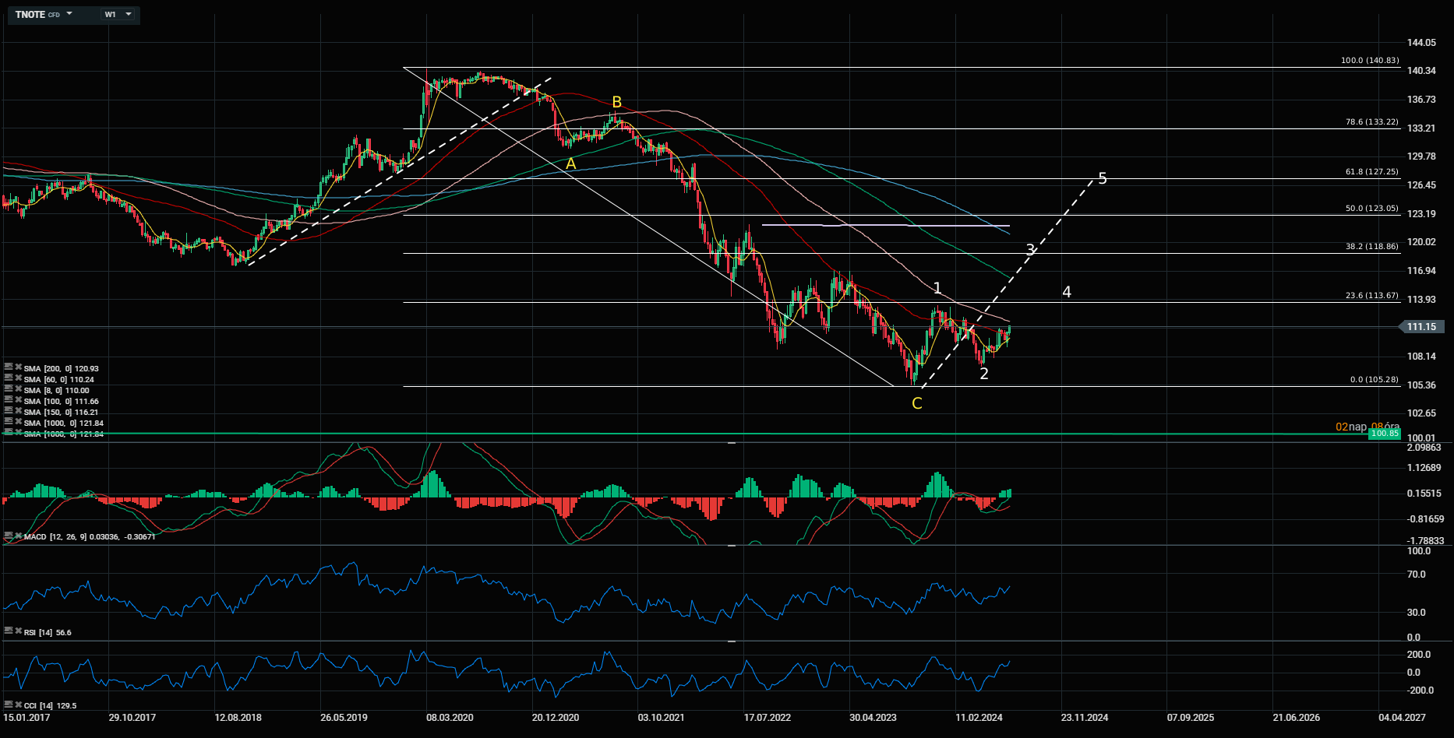Image resolution: width=1454 pixels, height=738 pixels.
Task: Open the W1 timeframe dropdown
Action: [x=118, y=14]
